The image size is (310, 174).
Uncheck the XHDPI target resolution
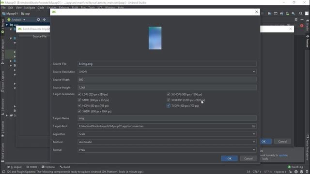click(79, 112)
